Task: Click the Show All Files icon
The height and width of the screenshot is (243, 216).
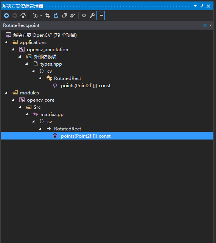Action: tap(73, 16)
